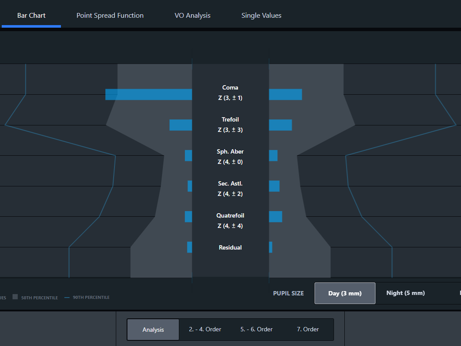Image resolution: width=461 pixels, height=346 pixels.
Task: Select the Single Values tab
Action: coord(261,16)
